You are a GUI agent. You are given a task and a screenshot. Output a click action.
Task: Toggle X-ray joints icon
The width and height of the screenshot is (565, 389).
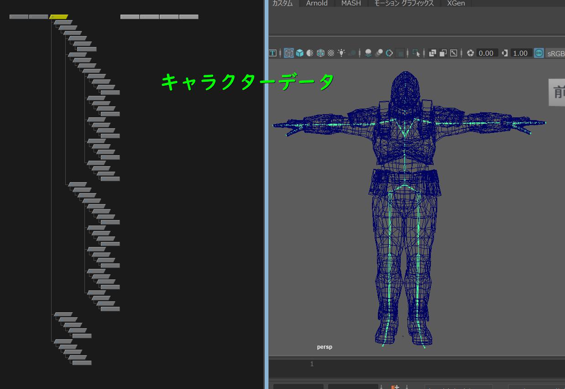[454, 53]
